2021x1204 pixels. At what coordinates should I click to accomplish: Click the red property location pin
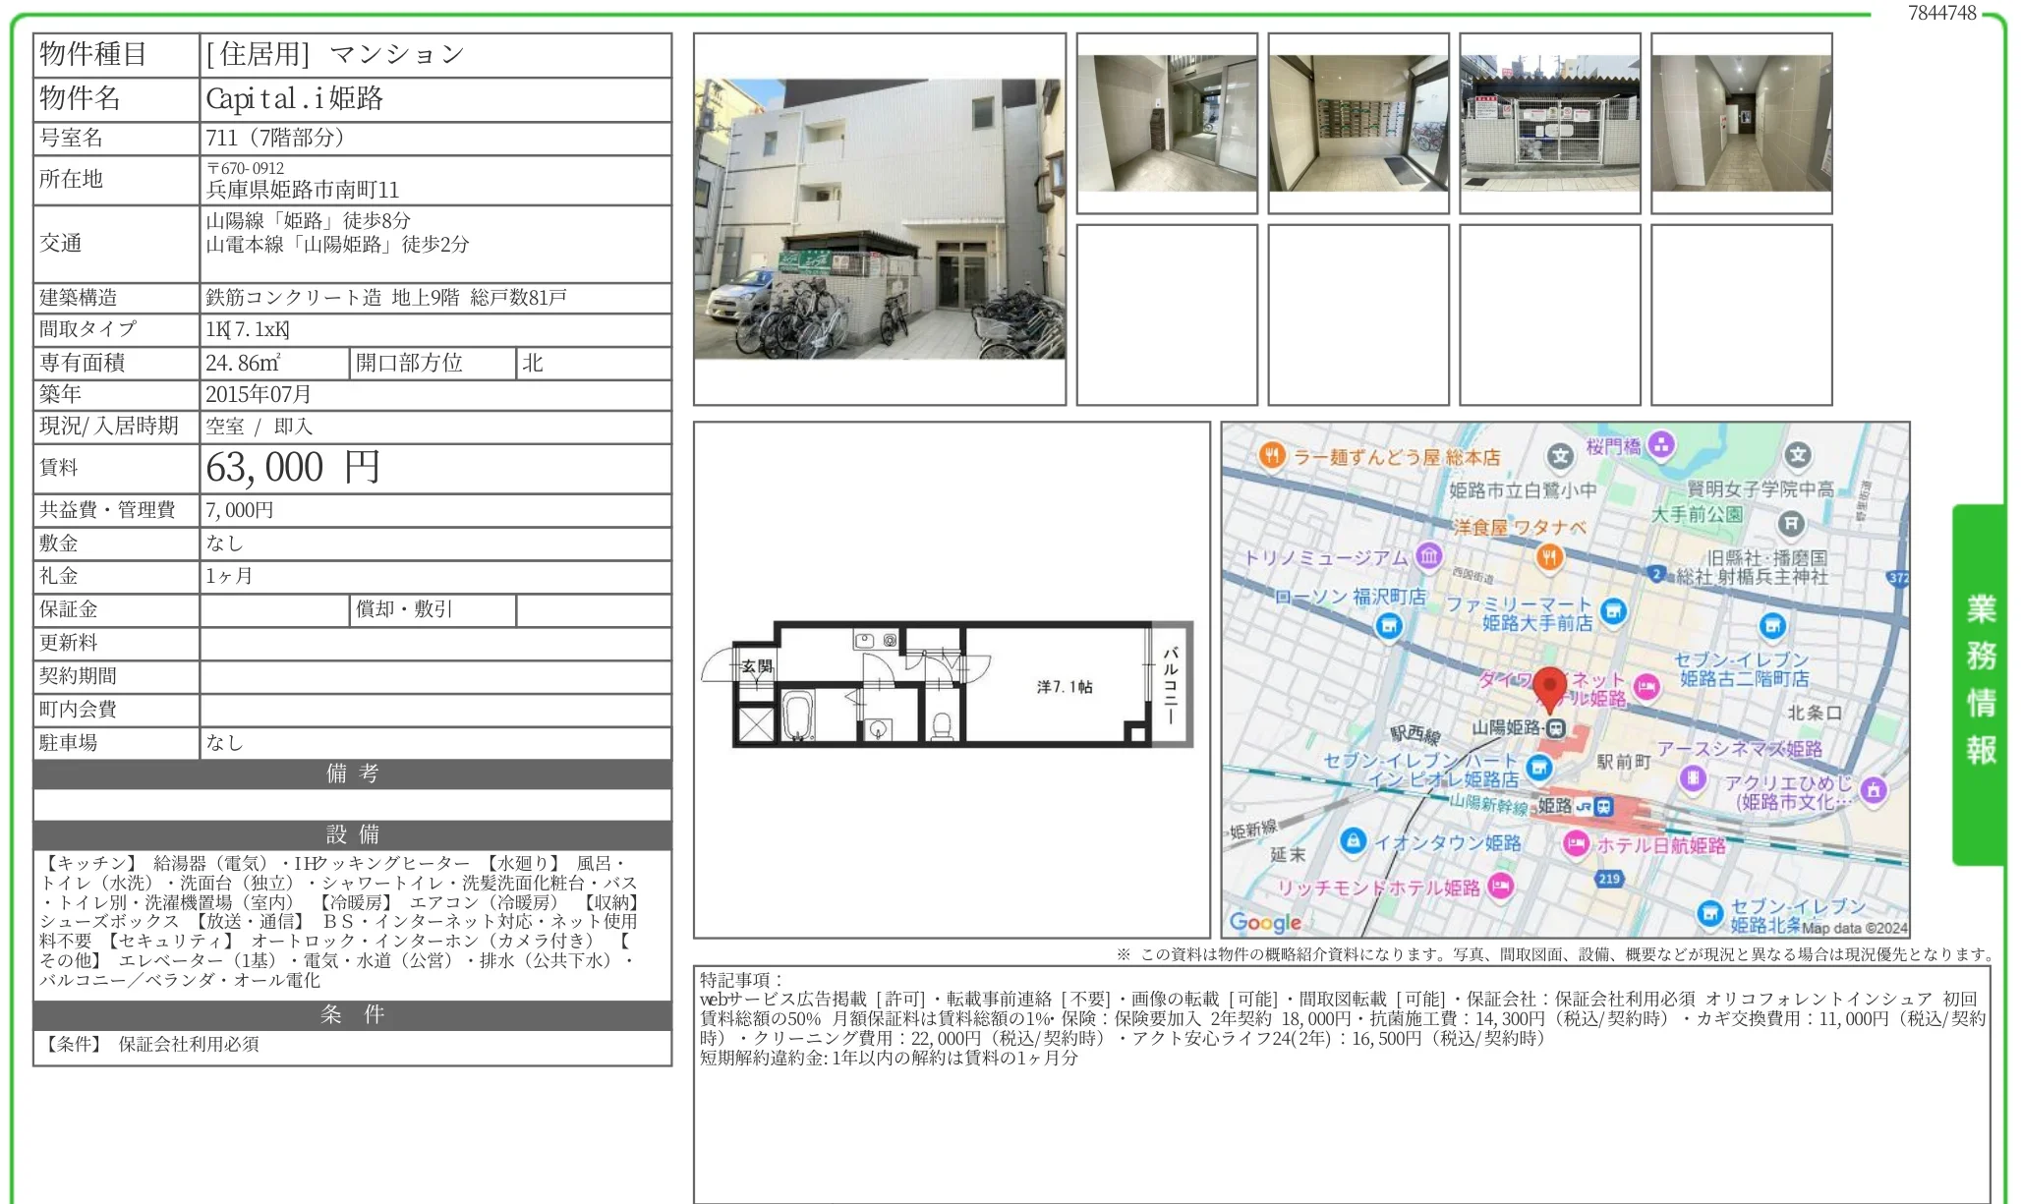(x=1552, y=681)
